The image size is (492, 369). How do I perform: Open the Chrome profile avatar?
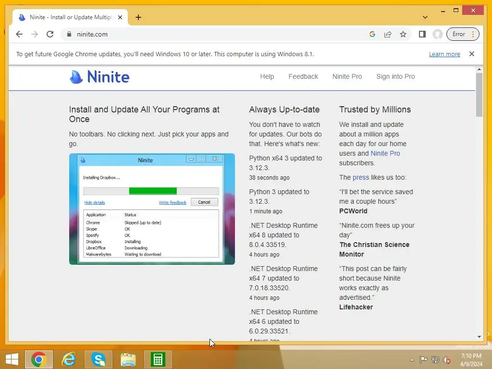tap(437, 34)
